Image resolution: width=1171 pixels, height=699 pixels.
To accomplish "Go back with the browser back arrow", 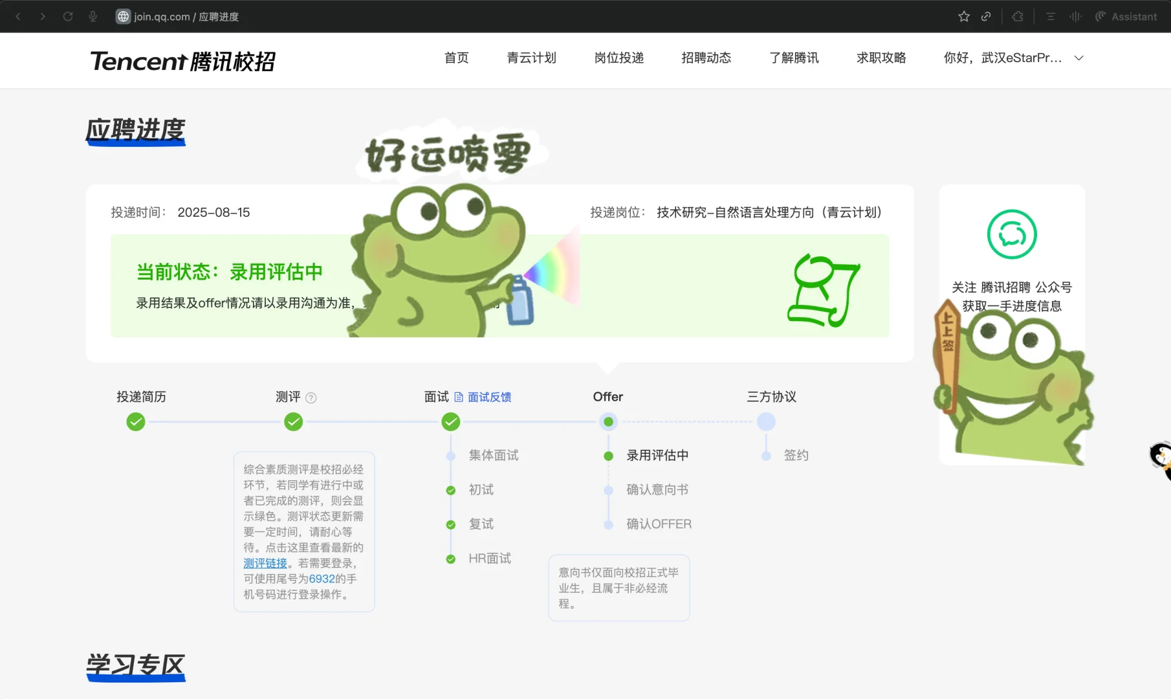I will 18,16.
